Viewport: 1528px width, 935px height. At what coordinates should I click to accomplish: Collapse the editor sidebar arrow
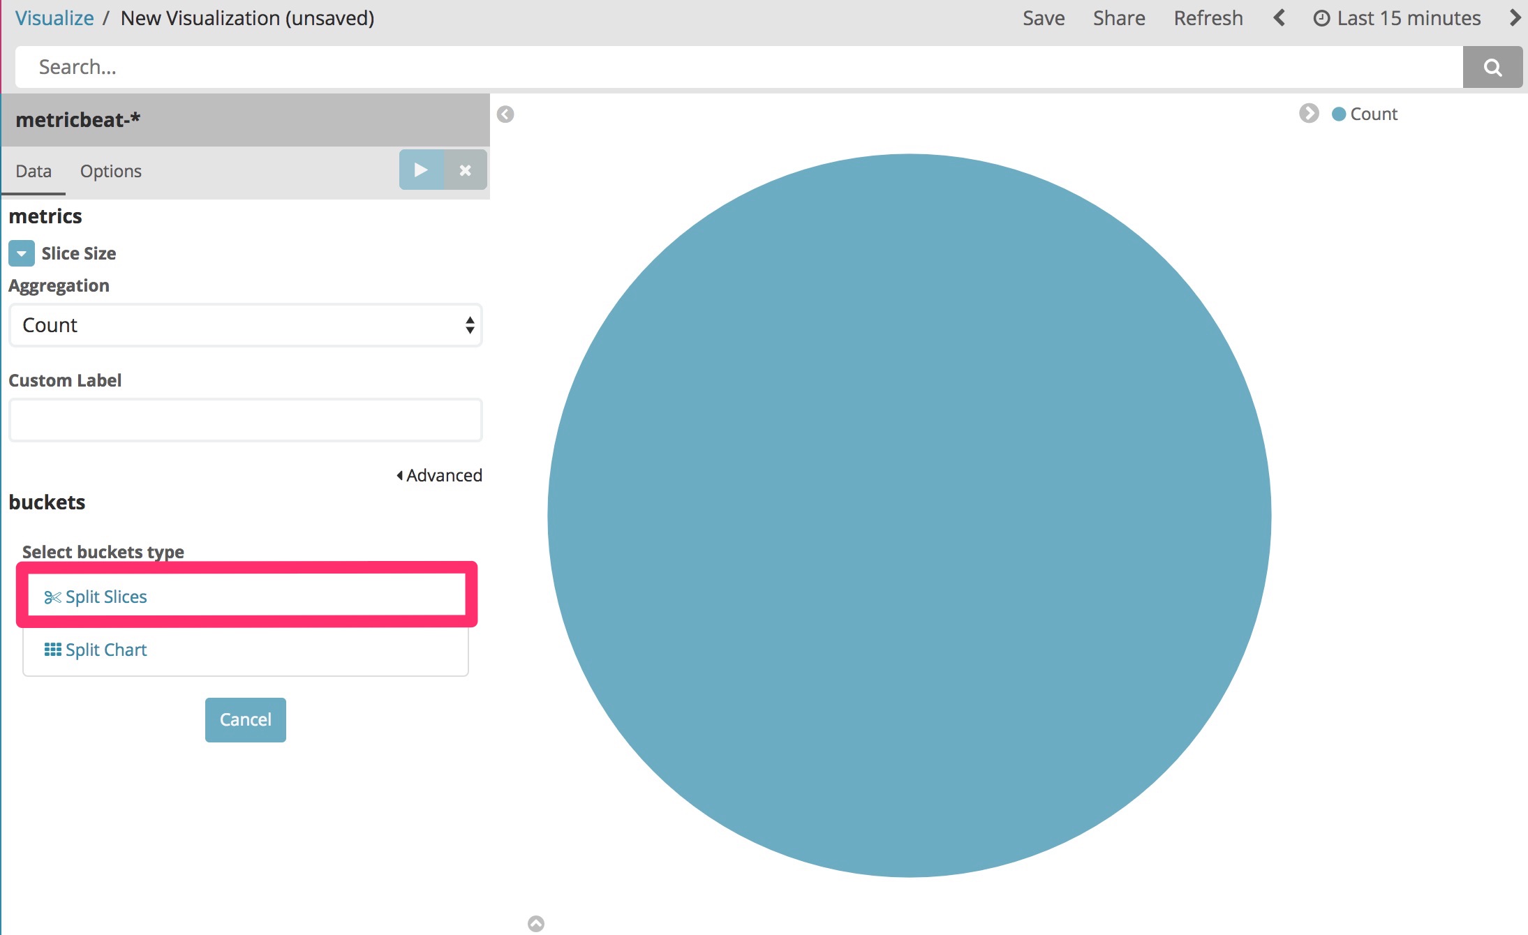pyautogui.click(x=505, y=114)
